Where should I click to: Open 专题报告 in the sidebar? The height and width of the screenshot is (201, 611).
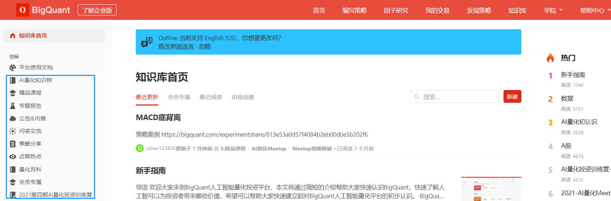30,106
